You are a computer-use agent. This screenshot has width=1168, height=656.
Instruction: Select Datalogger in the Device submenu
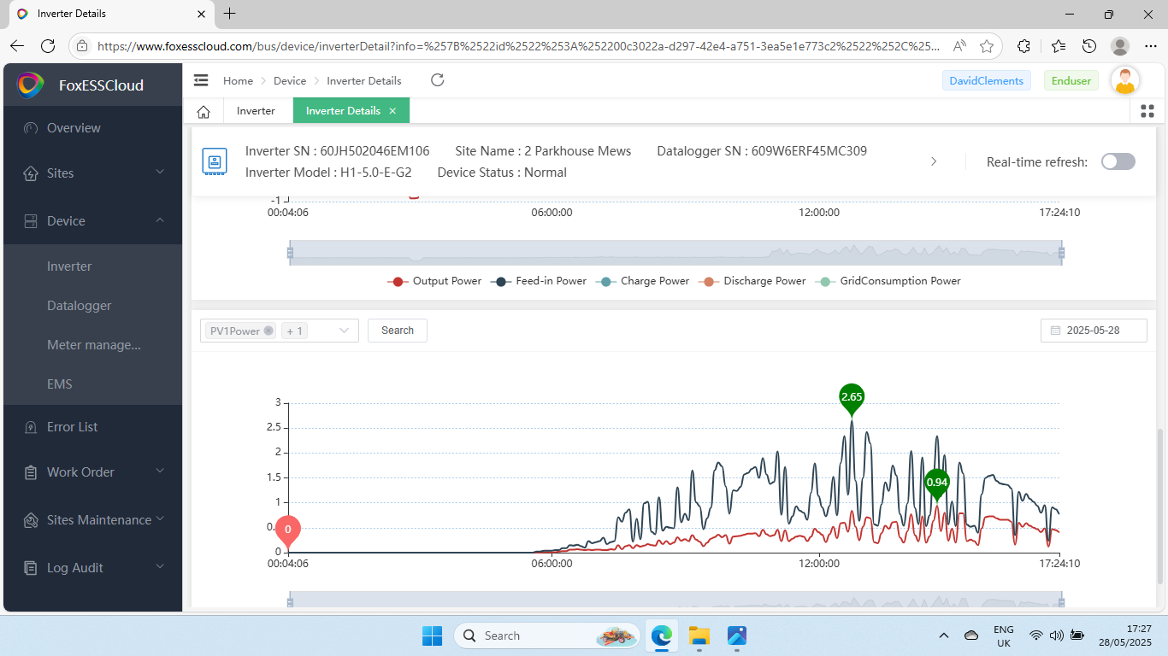[92, 306]
